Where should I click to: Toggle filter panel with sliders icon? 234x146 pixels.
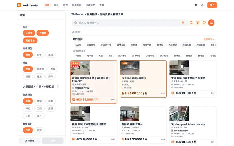pos(211,23)
